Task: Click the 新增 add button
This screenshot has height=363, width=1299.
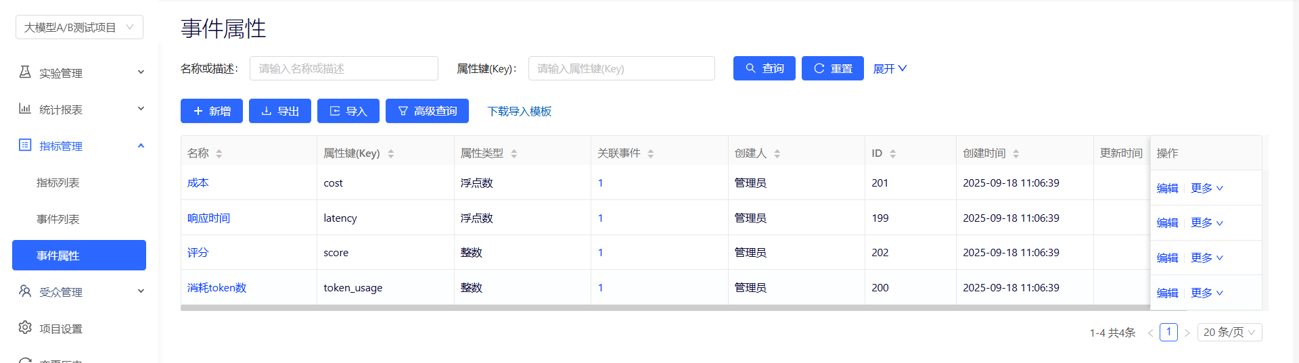Action: (211, 111)
